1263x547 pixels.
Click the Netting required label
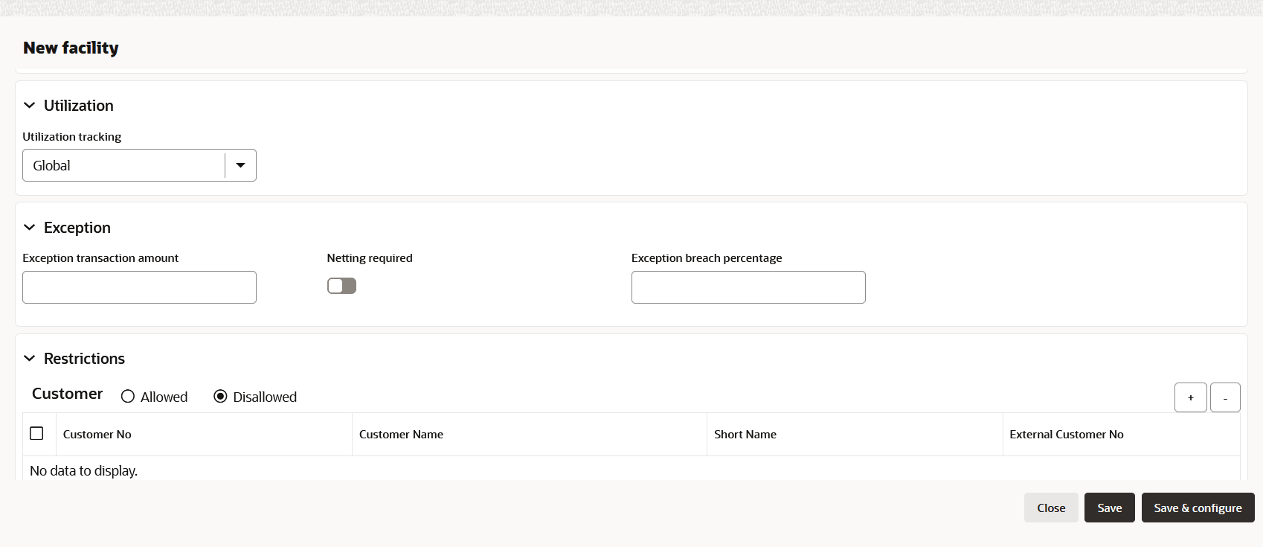click(370, 258)
